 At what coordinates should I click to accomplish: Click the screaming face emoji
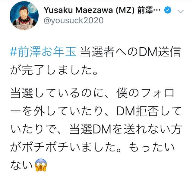[x=41, y=165]
